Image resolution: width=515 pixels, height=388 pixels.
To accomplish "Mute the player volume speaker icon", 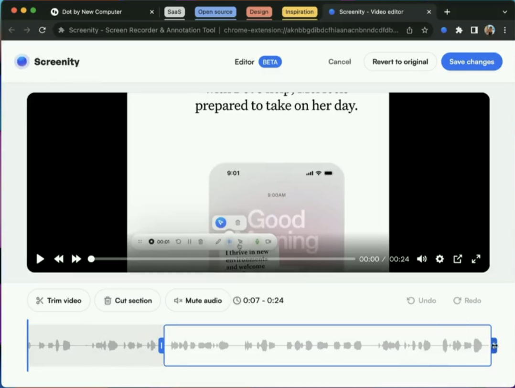I will pyautogui.click(x=422, y=259).
